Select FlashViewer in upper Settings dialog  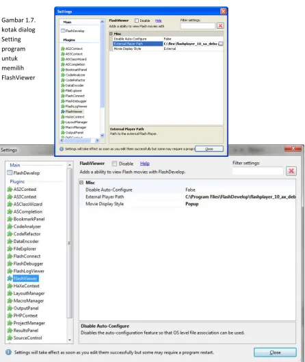tap(72, 112)
